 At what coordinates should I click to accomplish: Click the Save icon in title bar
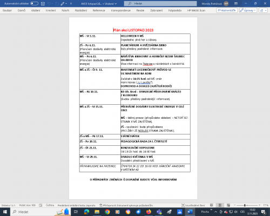point(43,3)
